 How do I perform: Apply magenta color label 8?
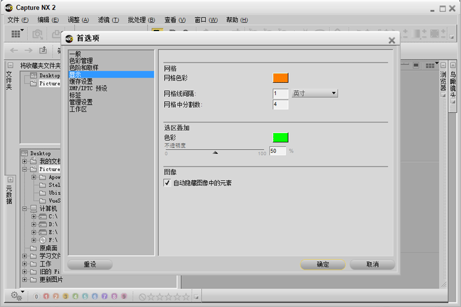click(x=114, y=297)
